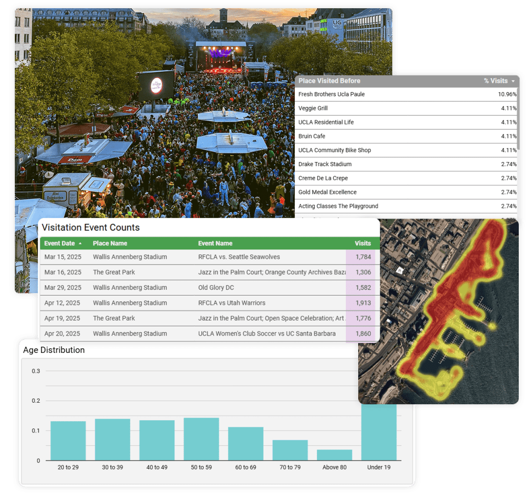Click the UCLA Community Bike Shop entry
The width and height of the screenshot is (527, 503).
pyautogui.click(x=335, y=150)
